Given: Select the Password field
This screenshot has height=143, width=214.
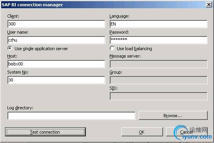Looking at the screenshot, I should [x=159, y=40].
